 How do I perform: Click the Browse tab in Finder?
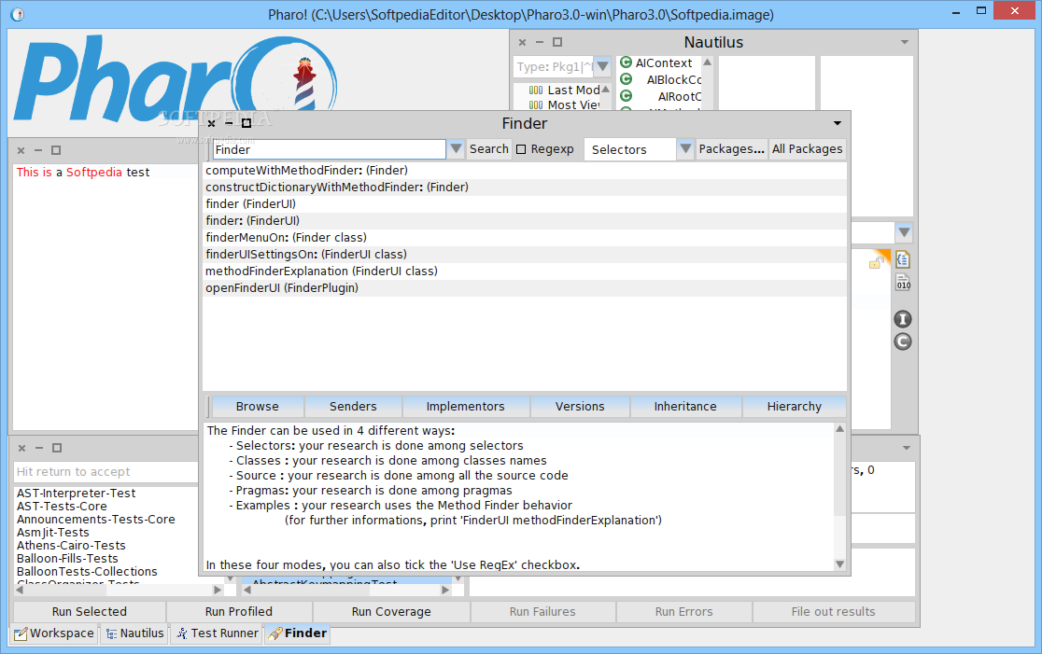point(257,407)
